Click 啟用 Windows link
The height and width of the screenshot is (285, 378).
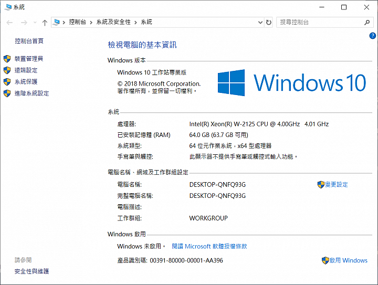(x=349, y=260)
